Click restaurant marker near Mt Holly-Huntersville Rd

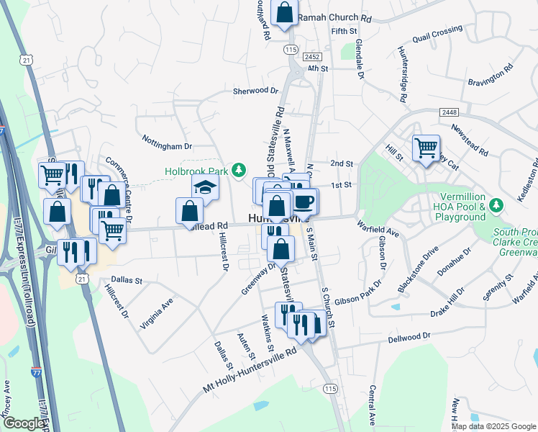301,326
